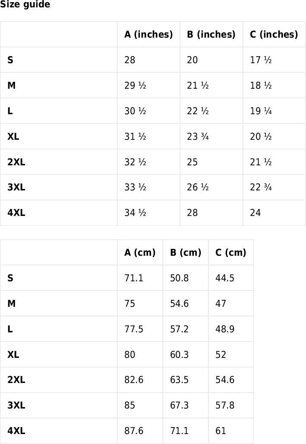The width and height of the screenshot is (306, 444).
Task: Select the C (inches) column header
Action: coord(274,34)
